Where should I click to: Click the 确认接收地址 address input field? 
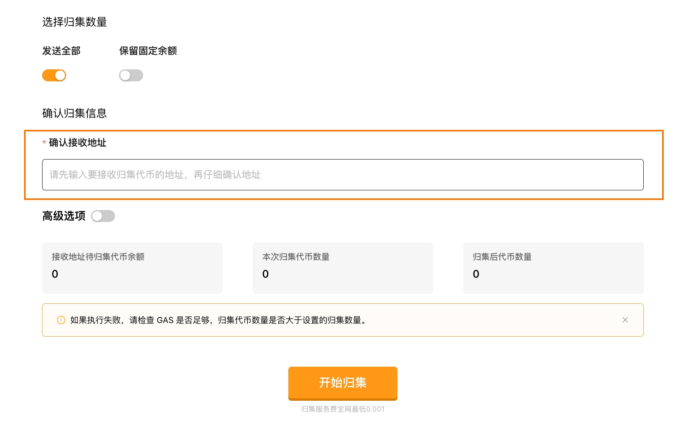(342, 175)
